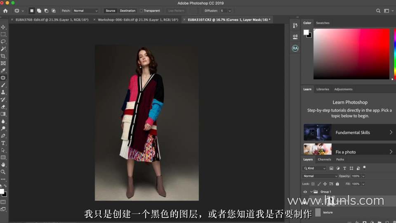The height and width of the screenshot is (223, 396).
Task: Choose the Horizontal Type tool
Action: coord(3,143)
